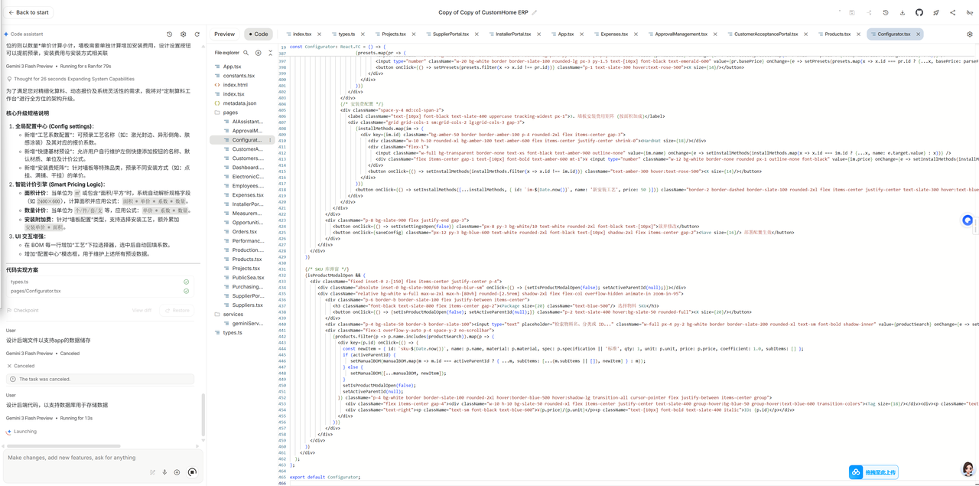This screenshot has height=486, width=979.
Task: Click the avatar icon at bottom right
Action: point(968,468)
